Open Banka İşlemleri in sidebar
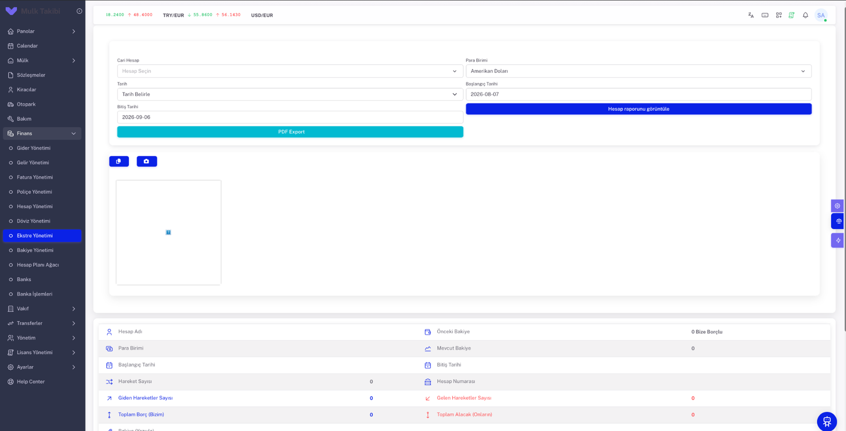 tap(42, 294)
